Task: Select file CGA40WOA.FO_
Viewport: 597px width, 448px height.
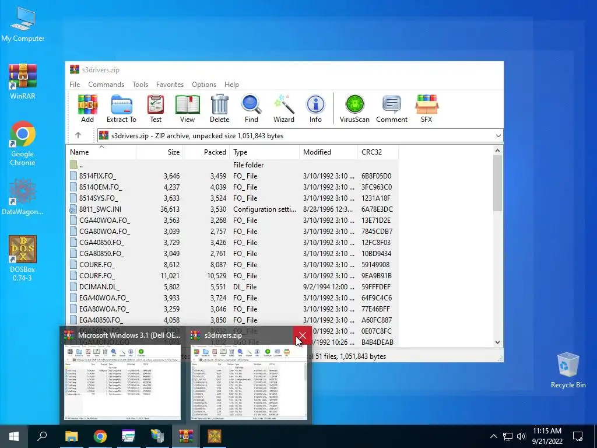Action: 232,220
